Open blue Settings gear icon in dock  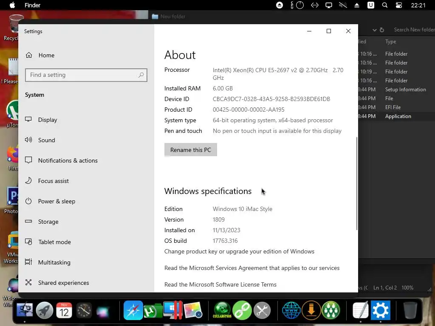coord(380,310)
